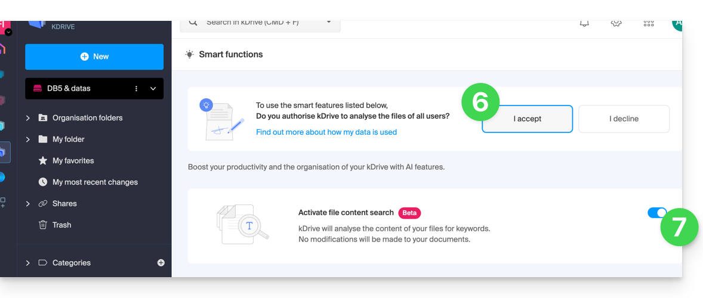The width and height of the screenshot is (703, 298).
Task: Disable the file content search toggle
Action: click(657, 213)
